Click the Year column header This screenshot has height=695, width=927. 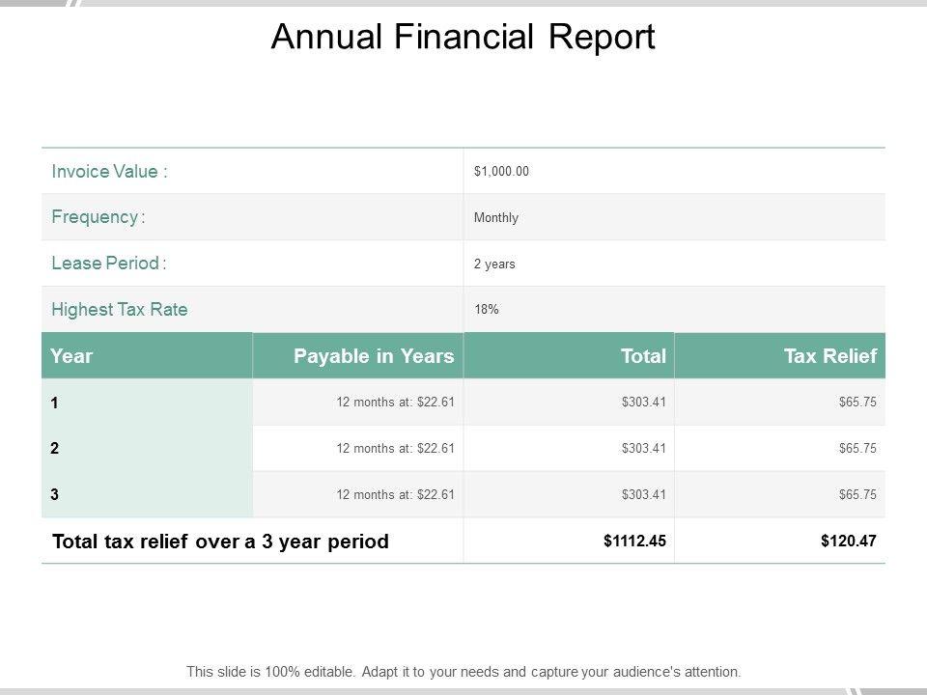(x=72, y=356)
